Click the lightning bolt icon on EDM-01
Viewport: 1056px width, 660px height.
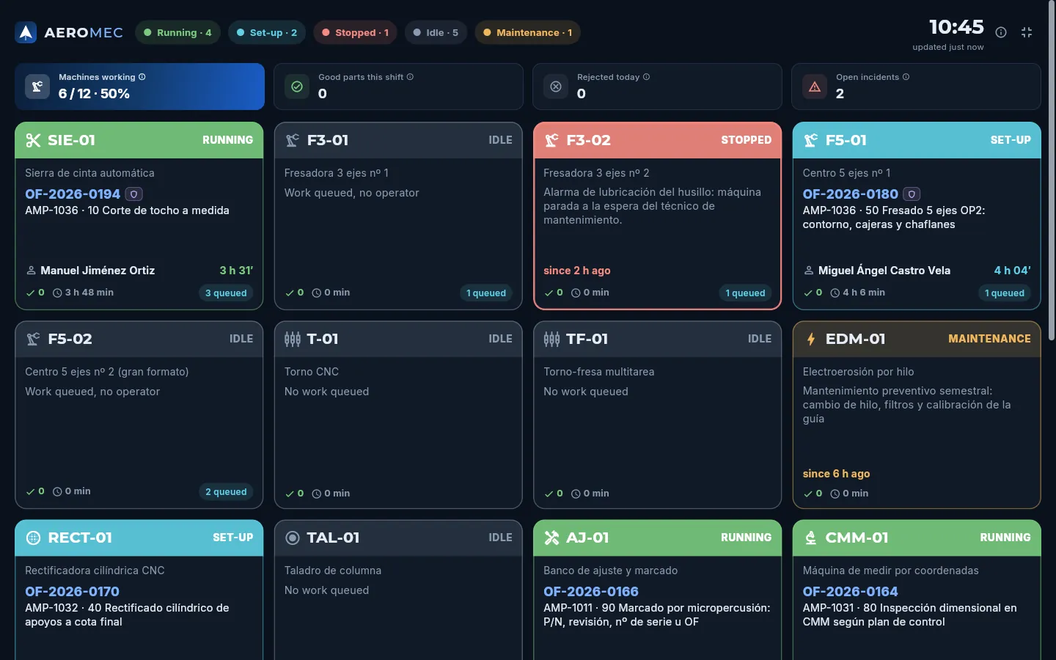(811, 339)
